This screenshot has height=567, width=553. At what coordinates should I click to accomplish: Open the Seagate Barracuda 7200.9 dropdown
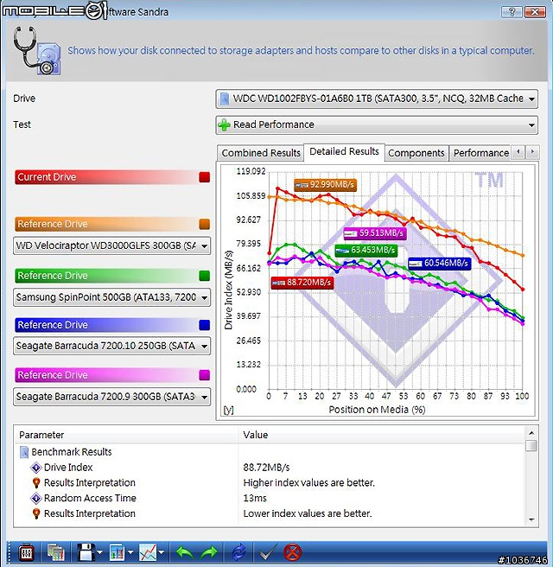coord(111,397)
